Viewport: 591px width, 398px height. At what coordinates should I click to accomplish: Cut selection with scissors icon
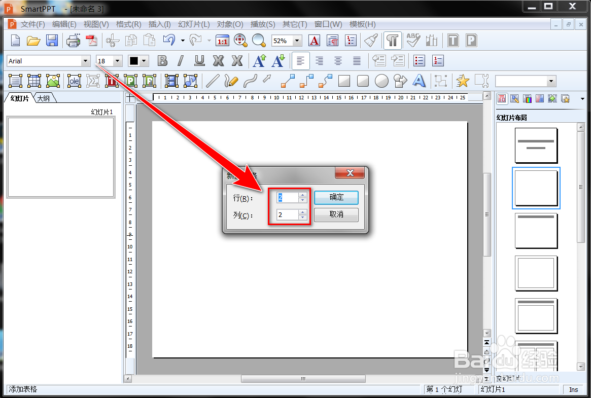(112, 41)
